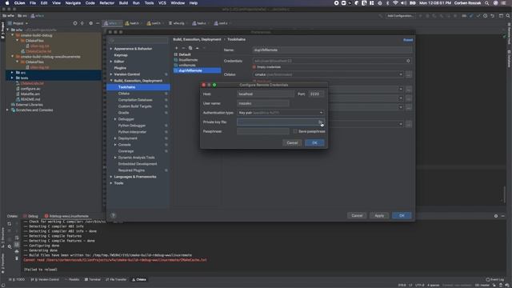Expand the Tools settings section

pyautogui.click(x=111, y=183)
